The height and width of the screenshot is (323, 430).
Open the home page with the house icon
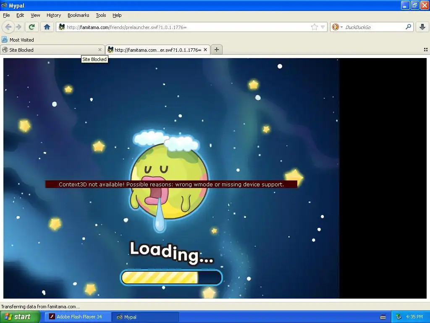click(x=47, y=27)
